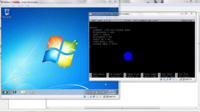Screen dimensions: 200x112
Task: Click the 'create mask = 0700' line
Action: 105,44
